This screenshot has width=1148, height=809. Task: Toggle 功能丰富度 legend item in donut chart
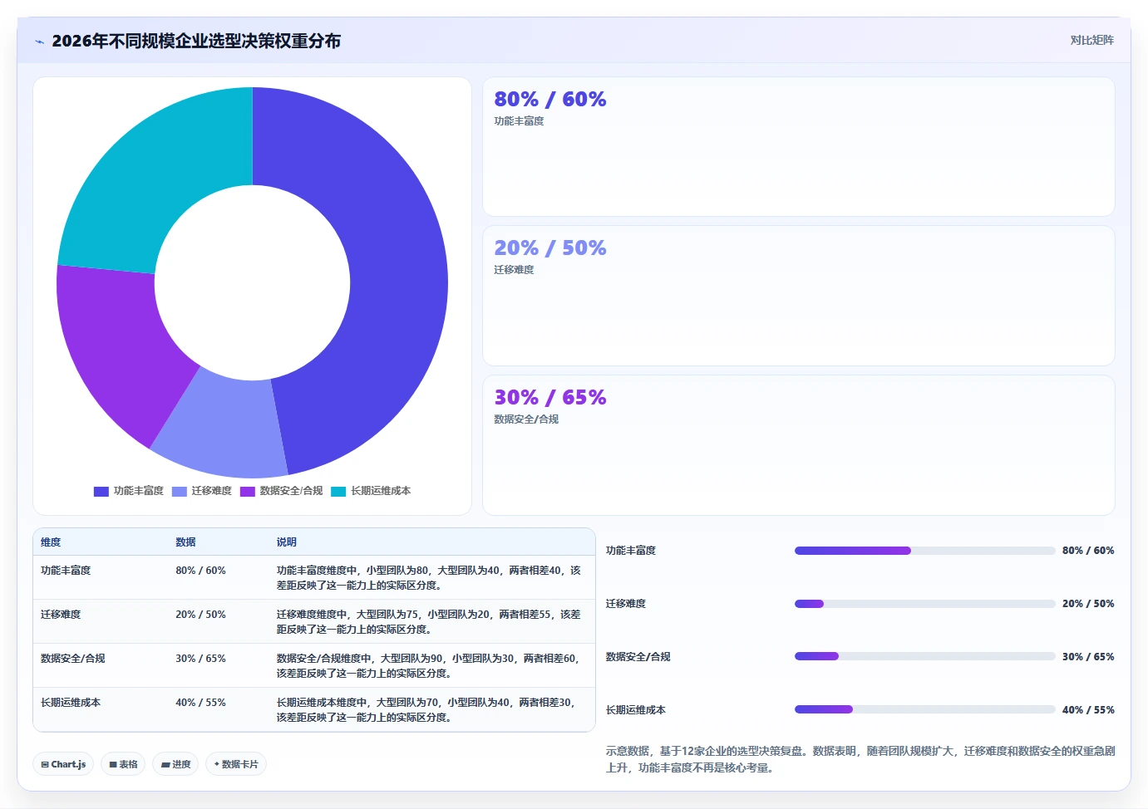click(129, 491)
